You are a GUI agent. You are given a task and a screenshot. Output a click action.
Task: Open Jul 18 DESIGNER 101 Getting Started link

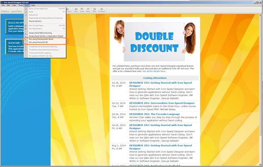160,84
